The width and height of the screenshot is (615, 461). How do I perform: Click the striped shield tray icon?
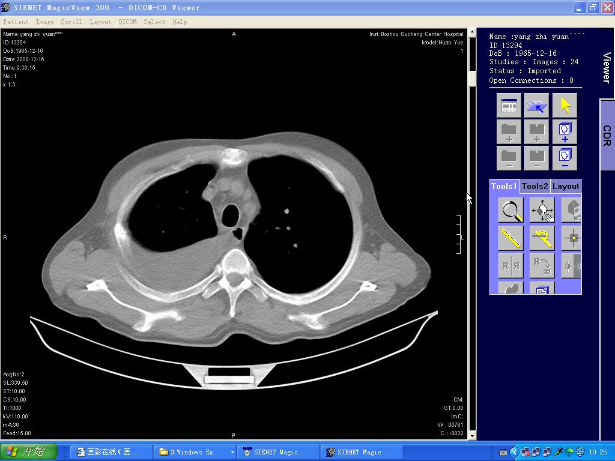(x=580, y=453)
